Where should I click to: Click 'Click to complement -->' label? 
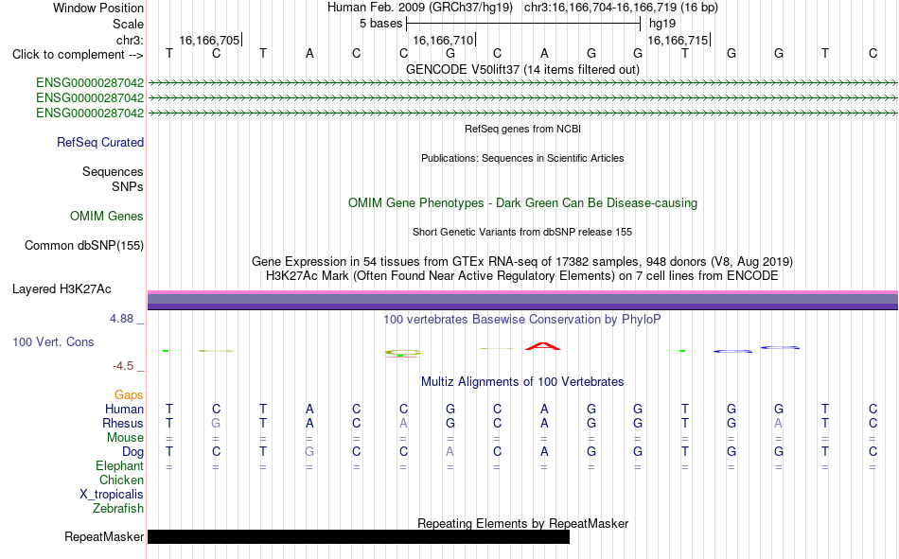pyautogui.click(x=78, y=55)
